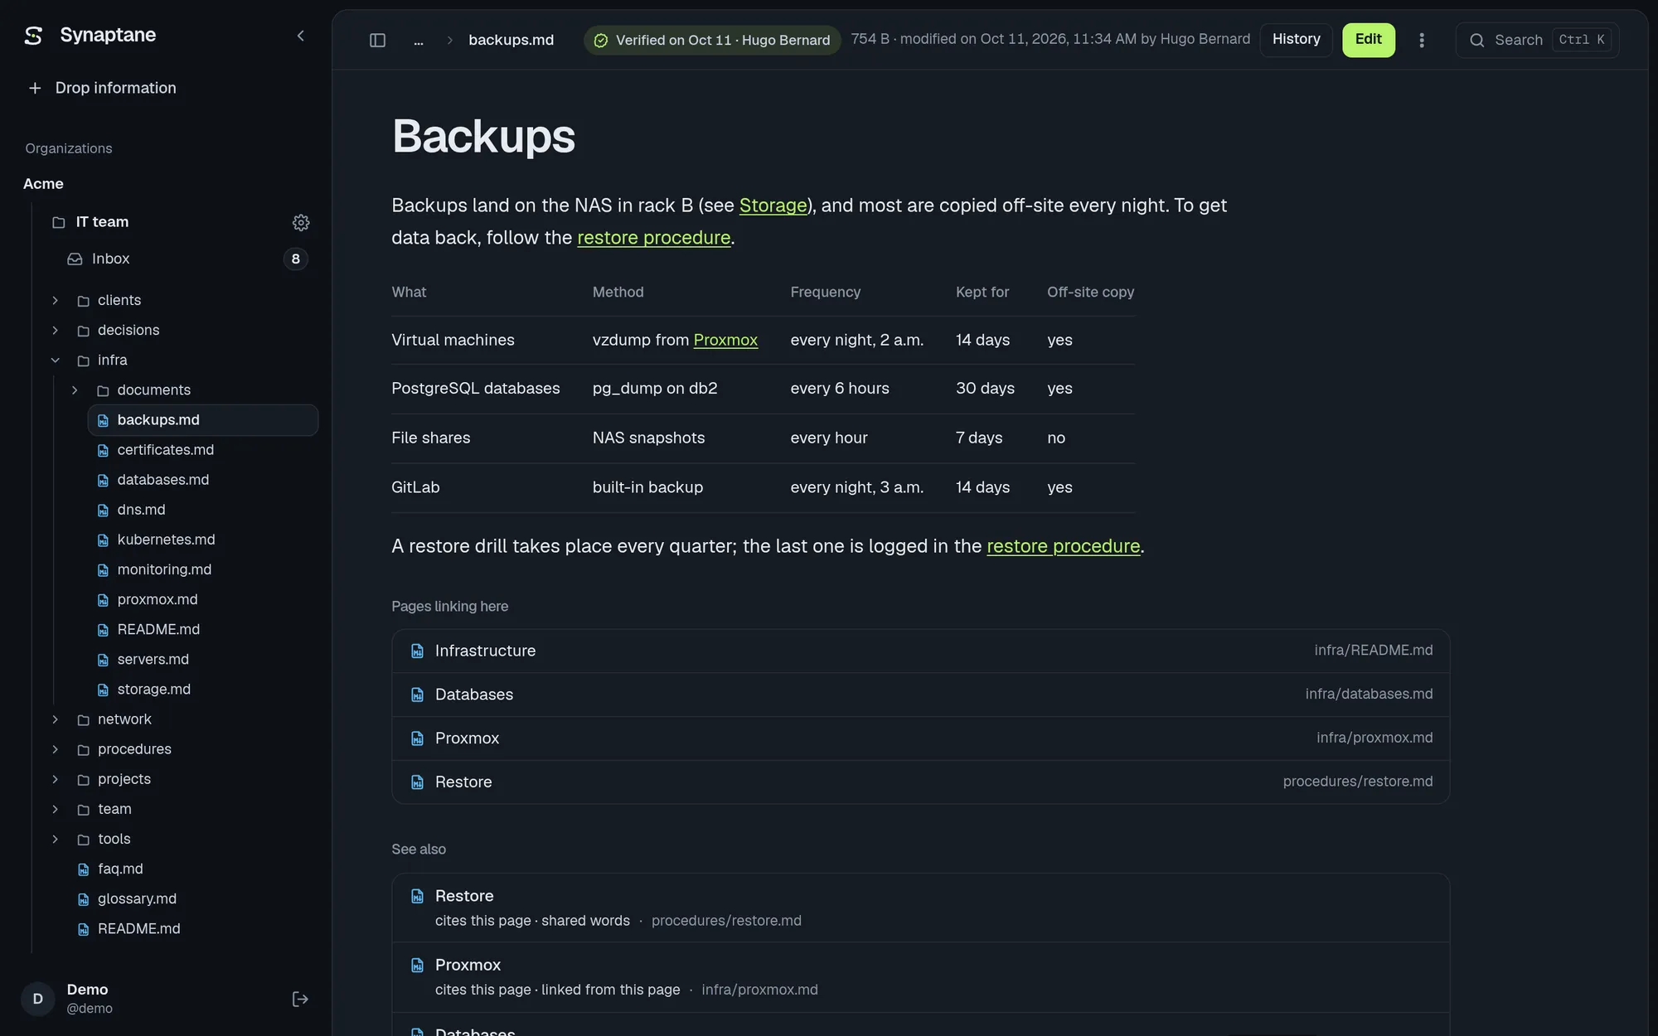Open the three-dot more options menu
This screenshot has height=1036, width=1658.
tap(1422, 40)
